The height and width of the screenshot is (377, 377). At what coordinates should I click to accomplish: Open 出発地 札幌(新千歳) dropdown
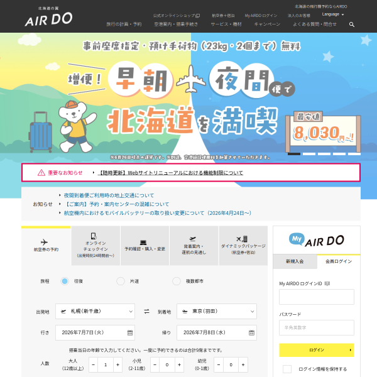coord(96,312)
